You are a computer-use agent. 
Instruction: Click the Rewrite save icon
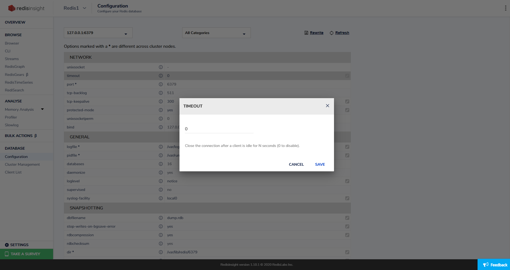306,33
